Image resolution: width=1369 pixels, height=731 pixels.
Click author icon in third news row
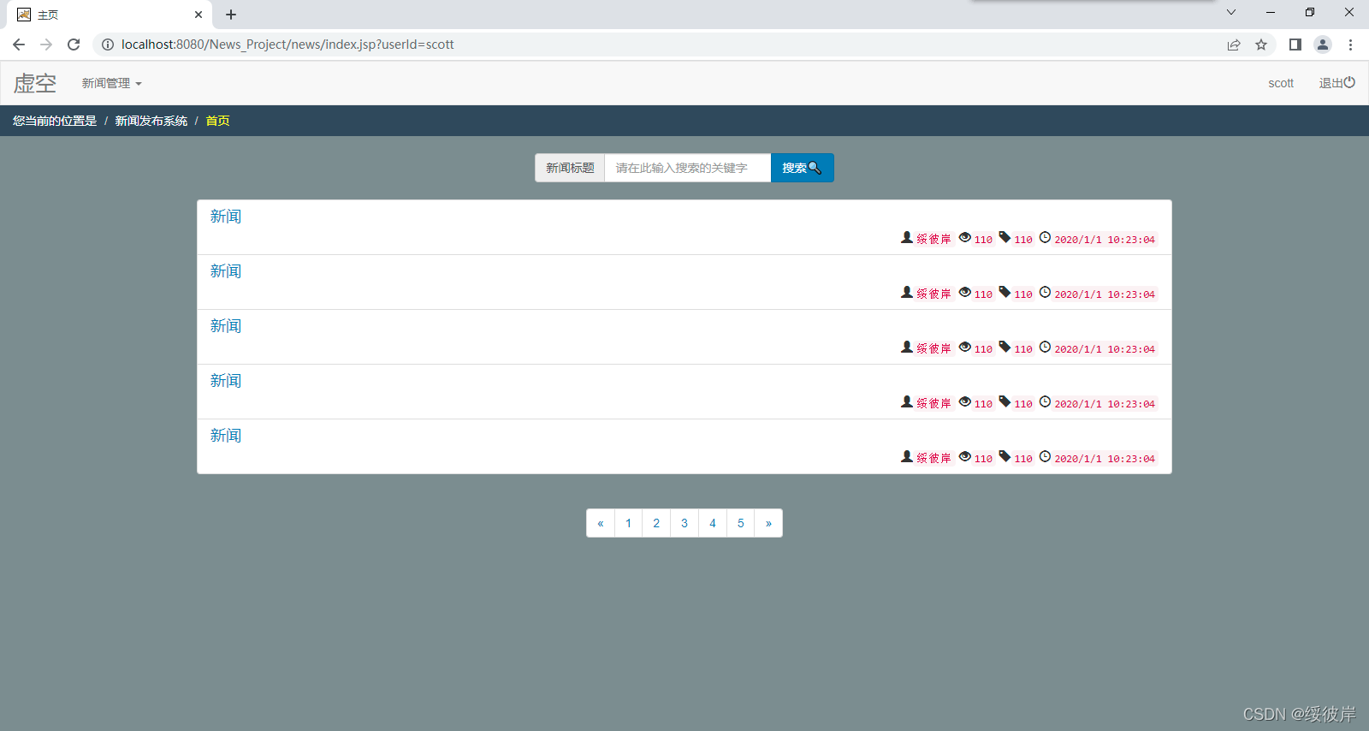click(x=907, y=347)
